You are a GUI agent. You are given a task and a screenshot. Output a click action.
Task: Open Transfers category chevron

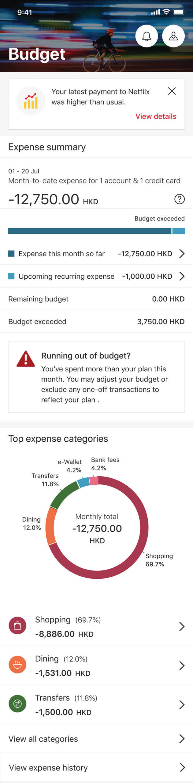point(182,705)
